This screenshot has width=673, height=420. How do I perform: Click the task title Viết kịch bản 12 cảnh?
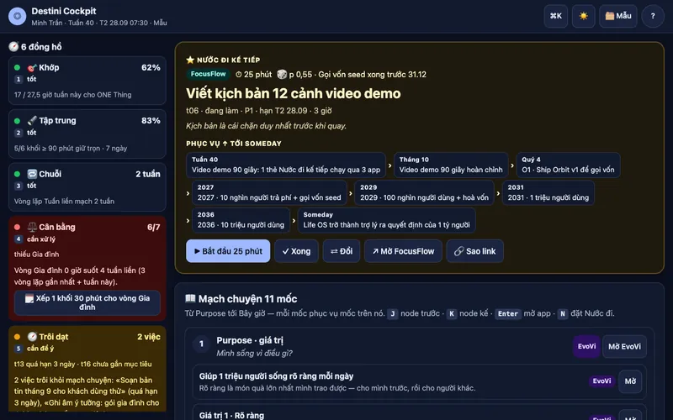coord(293,93)
